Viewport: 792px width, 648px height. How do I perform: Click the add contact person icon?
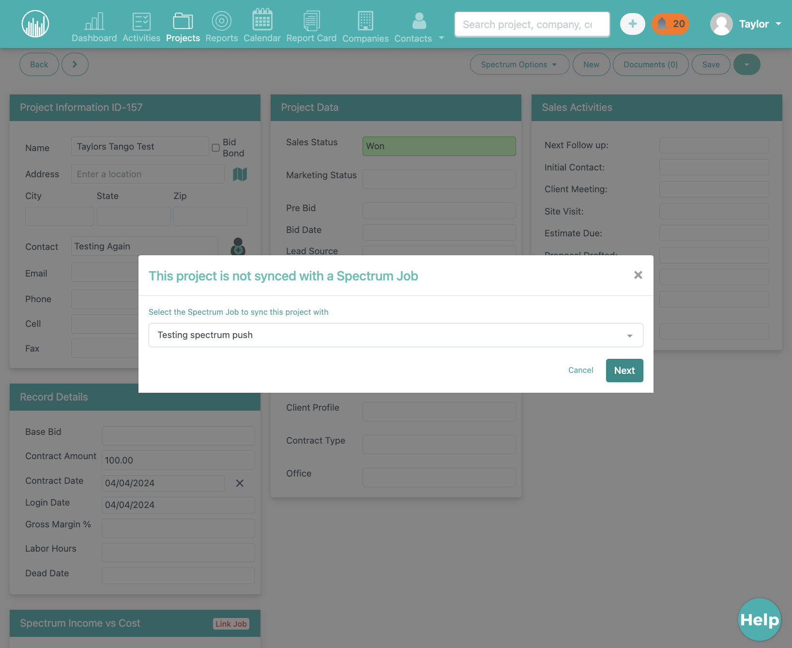(238, 247)
